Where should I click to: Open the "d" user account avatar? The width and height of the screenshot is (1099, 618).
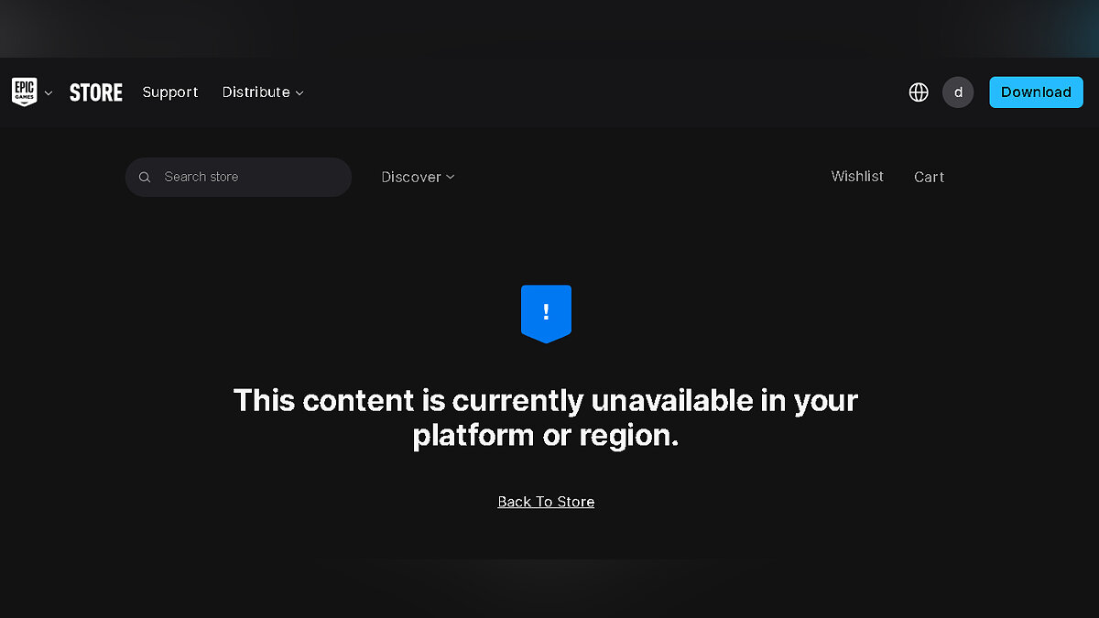[x=958, y=92]
